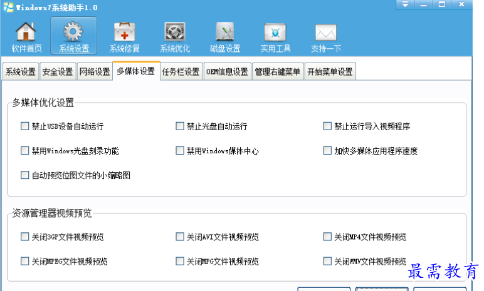Click the app logo in title bar
This screenshot has height=291, width=484.
8,7
